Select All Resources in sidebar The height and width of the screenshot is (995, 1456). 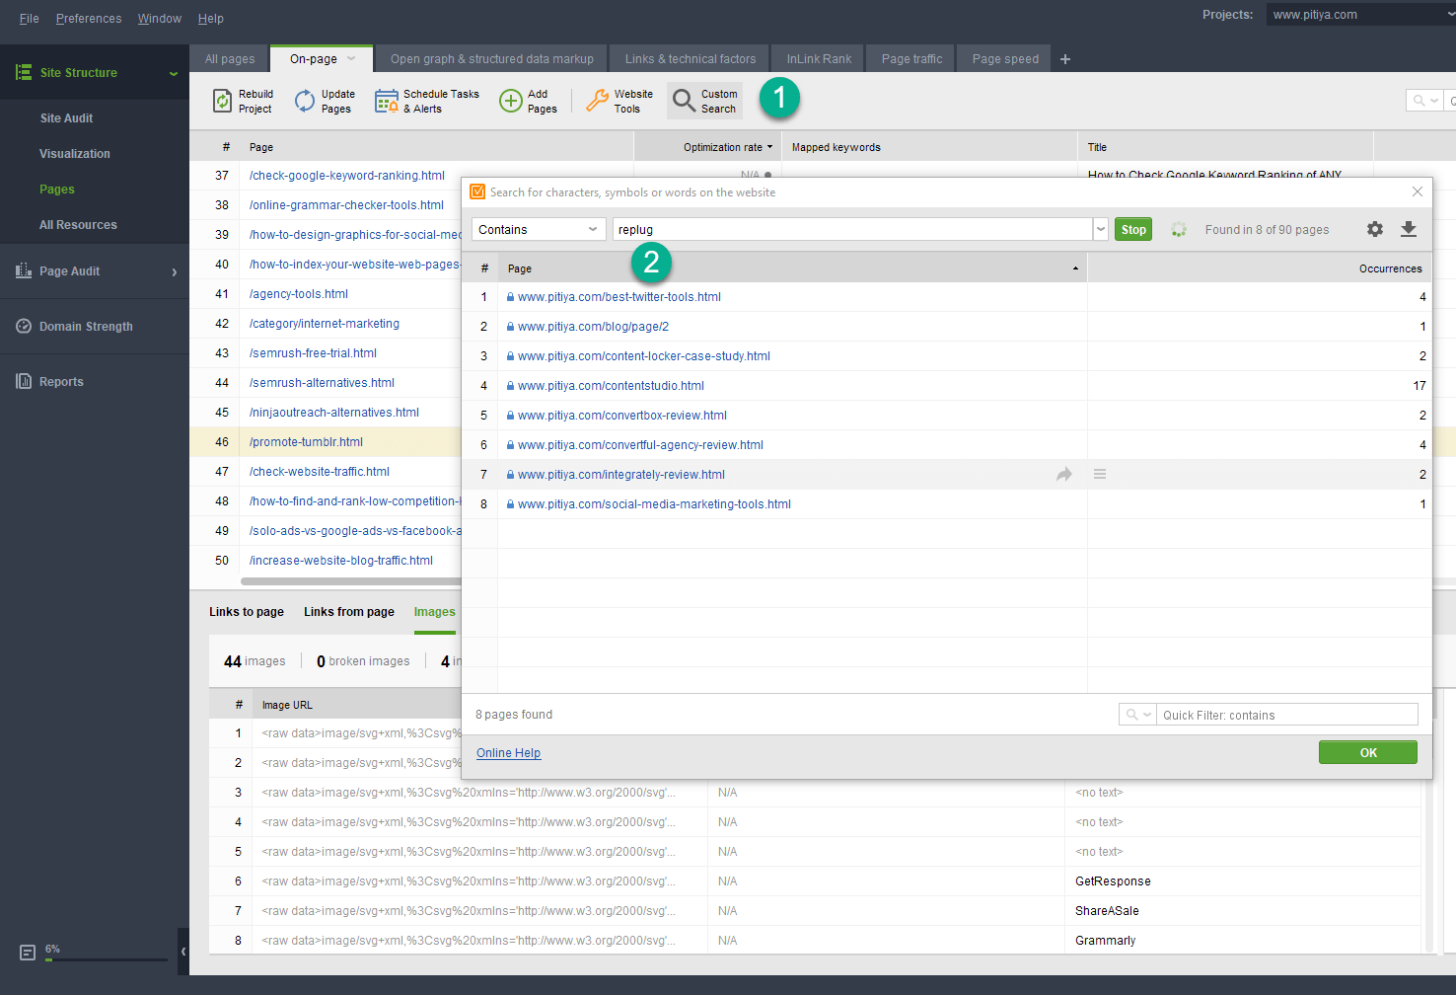(78, 225)
